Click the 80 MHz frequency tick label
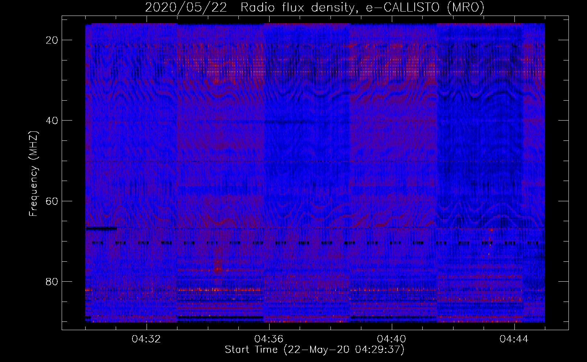Screen dimensions: 587x362 pos(53,281)
